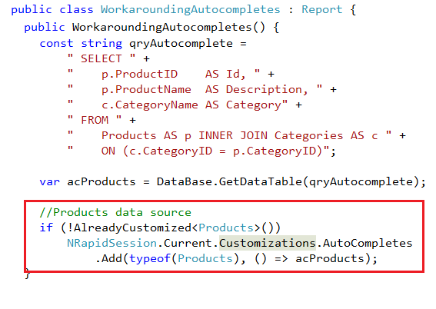Image resolution: width=436 pixels, height=309 pixels.
Task: Click the NRapidSession type name
Action: [x=111, y=243]
